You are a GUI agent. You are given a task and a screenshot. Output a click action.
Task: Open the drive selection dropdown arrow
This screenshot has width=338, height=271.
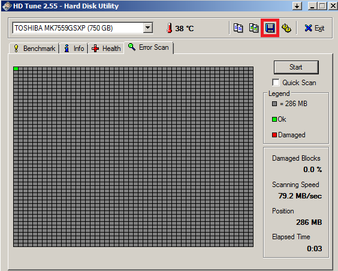coord(148,28)
